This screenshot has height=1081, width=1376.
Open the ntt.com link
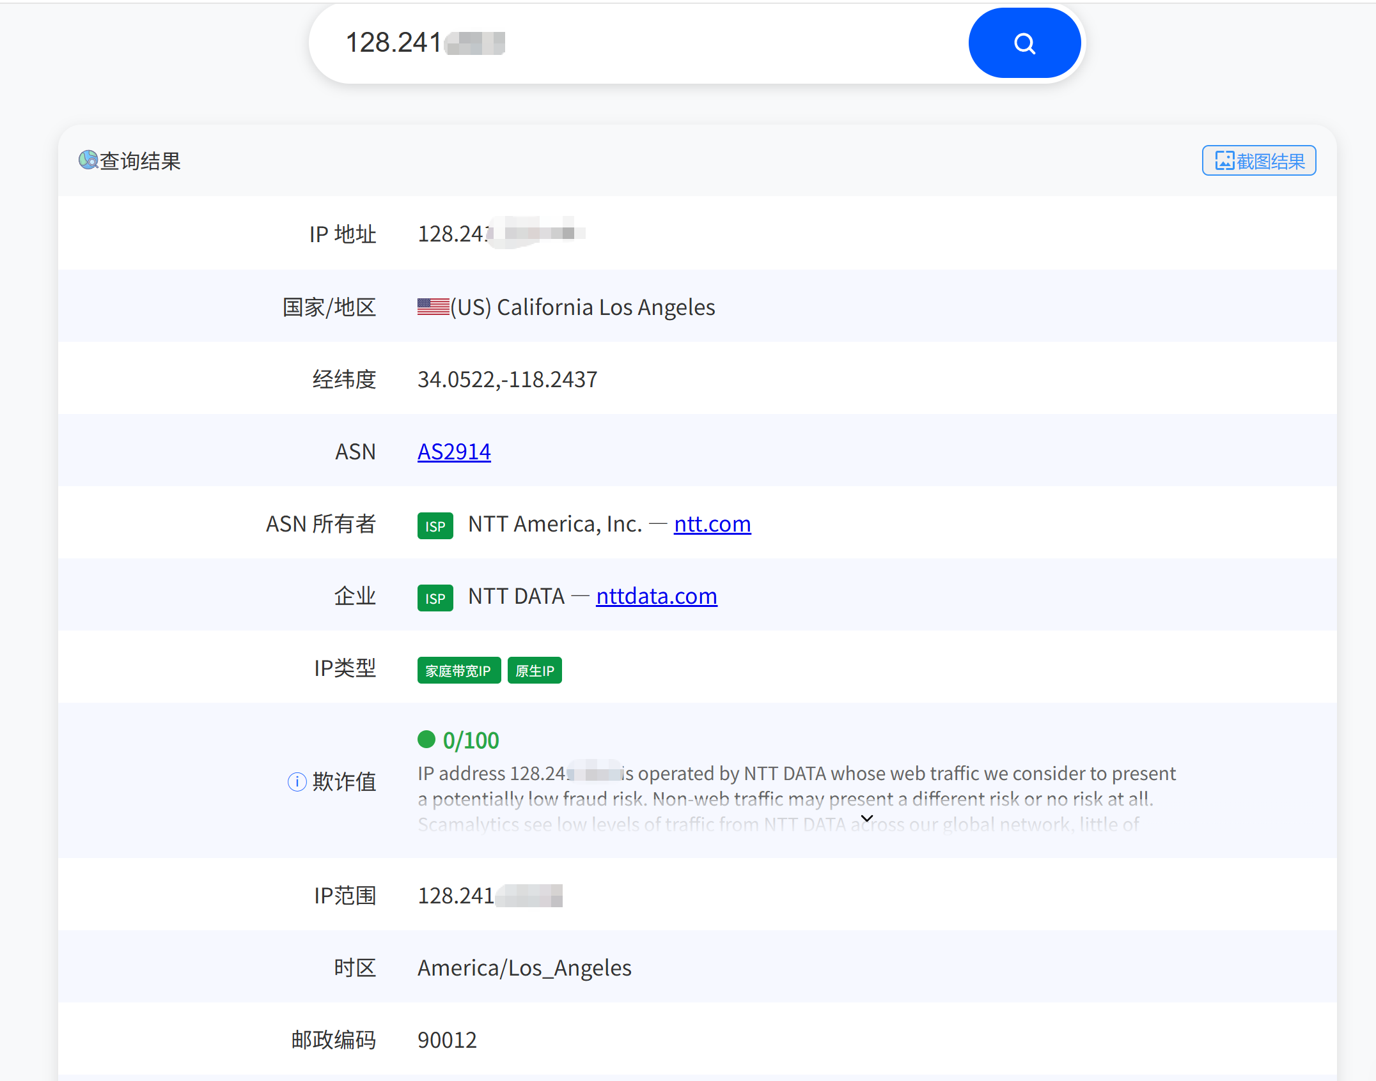point(712,524)
